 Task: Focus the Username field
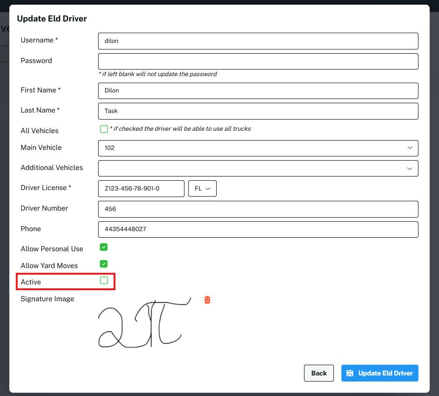click(258, 41)
